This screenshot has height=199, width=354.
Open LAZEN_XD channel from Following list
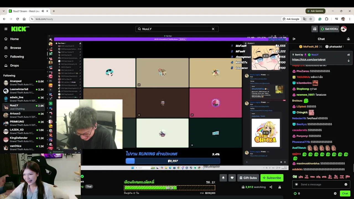pyautogui.click(x=24, y=131)
